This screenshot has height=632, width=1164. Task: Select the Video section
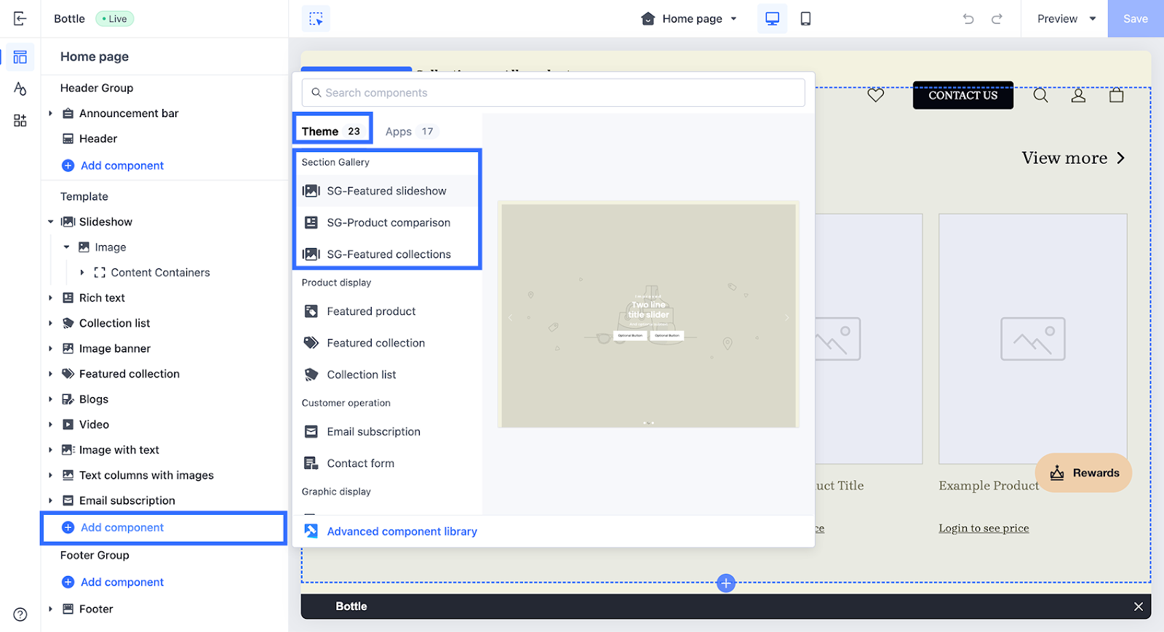point(94,425)
